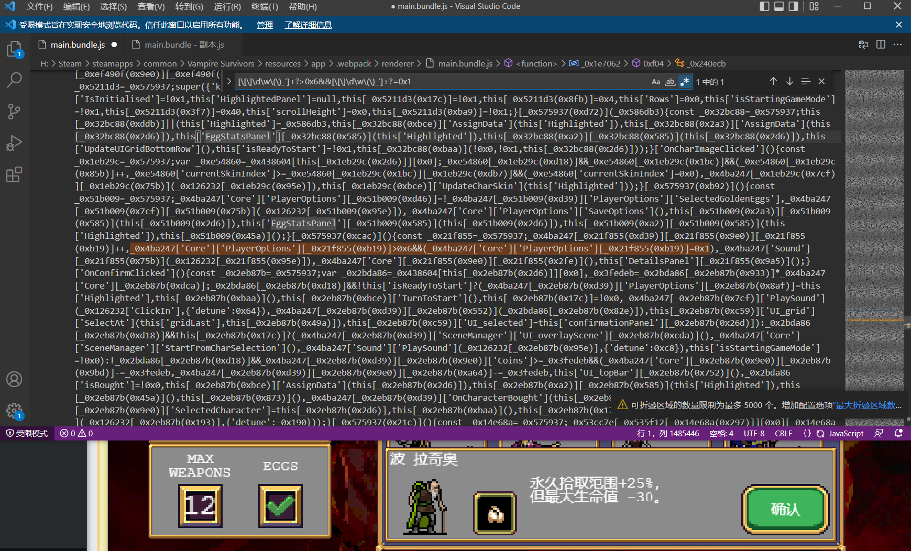911x551 pixels.
Task: Click the unsaved dot on the main.bundle.js tab
Action: point(114,45)
